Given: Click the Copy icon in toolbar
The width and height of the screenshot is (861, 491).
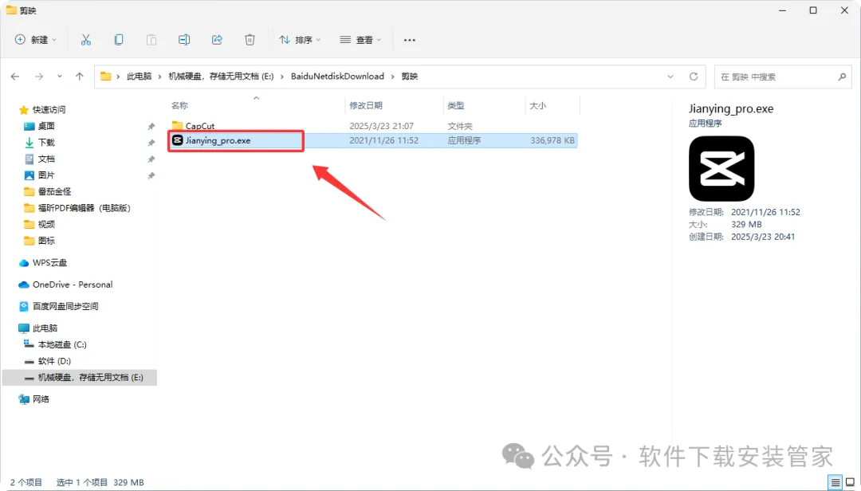Looking at the screenshot, I should click(x=119, y=40).
